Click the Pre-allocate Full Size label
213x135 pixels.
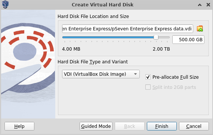click(176, 77)
